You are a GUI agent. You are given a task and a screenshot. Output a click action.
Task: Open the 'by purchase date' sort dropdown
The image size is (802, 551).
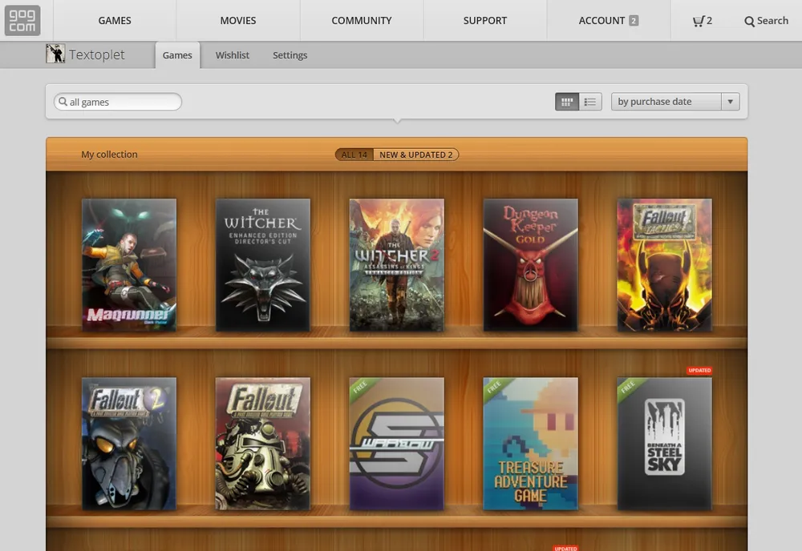click(x=674, y=102)
